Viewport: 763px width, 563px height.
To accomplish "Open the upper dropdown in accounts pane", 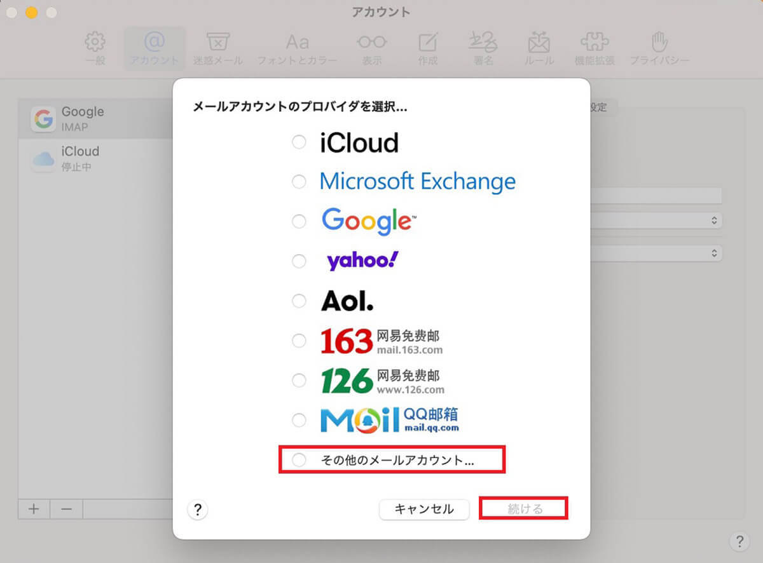I will click(x=656, y=220).
